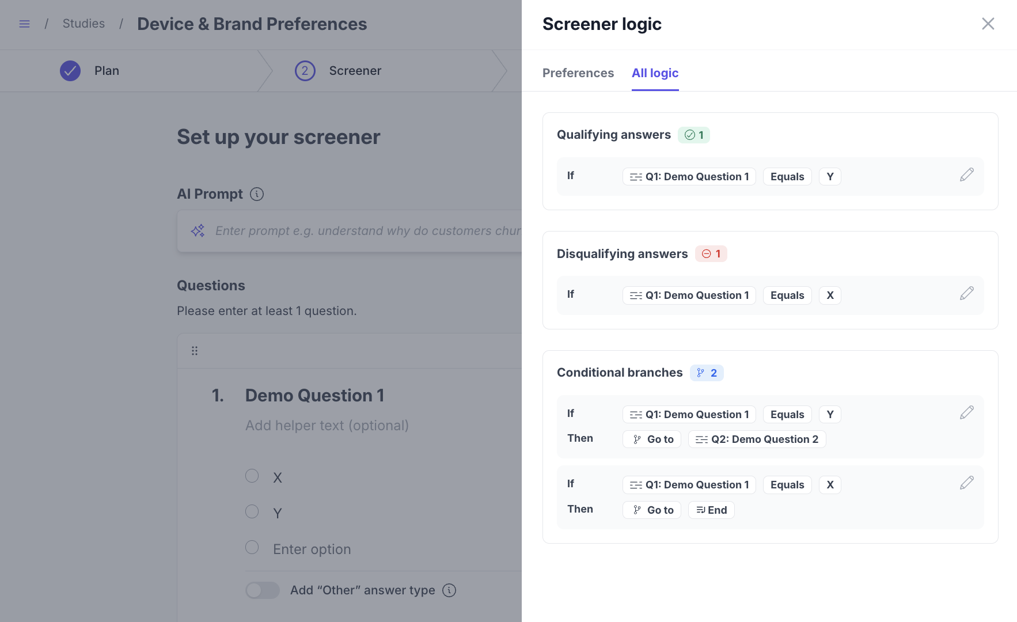
Task: Open the Studies breadcrumb link
Action: click(x=84, y=24)
